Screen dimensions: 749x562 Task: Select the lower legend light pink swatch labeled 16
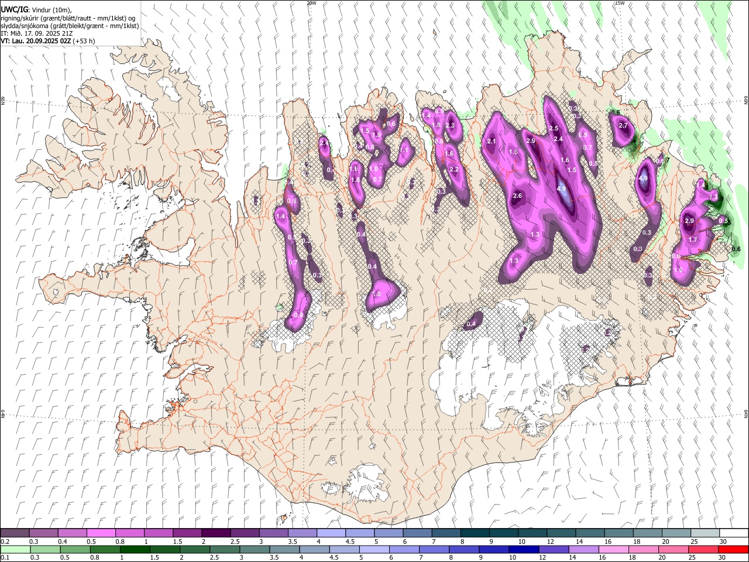point(613,549)
